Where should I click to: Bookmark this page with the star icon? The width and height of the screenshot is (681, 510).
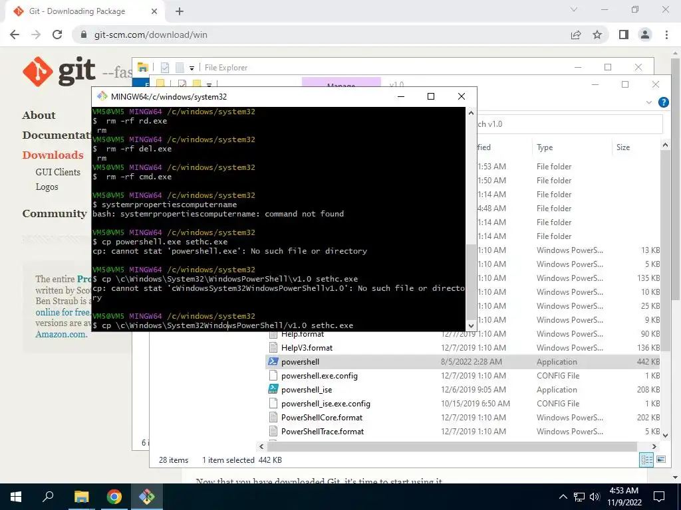coord(597,35)
